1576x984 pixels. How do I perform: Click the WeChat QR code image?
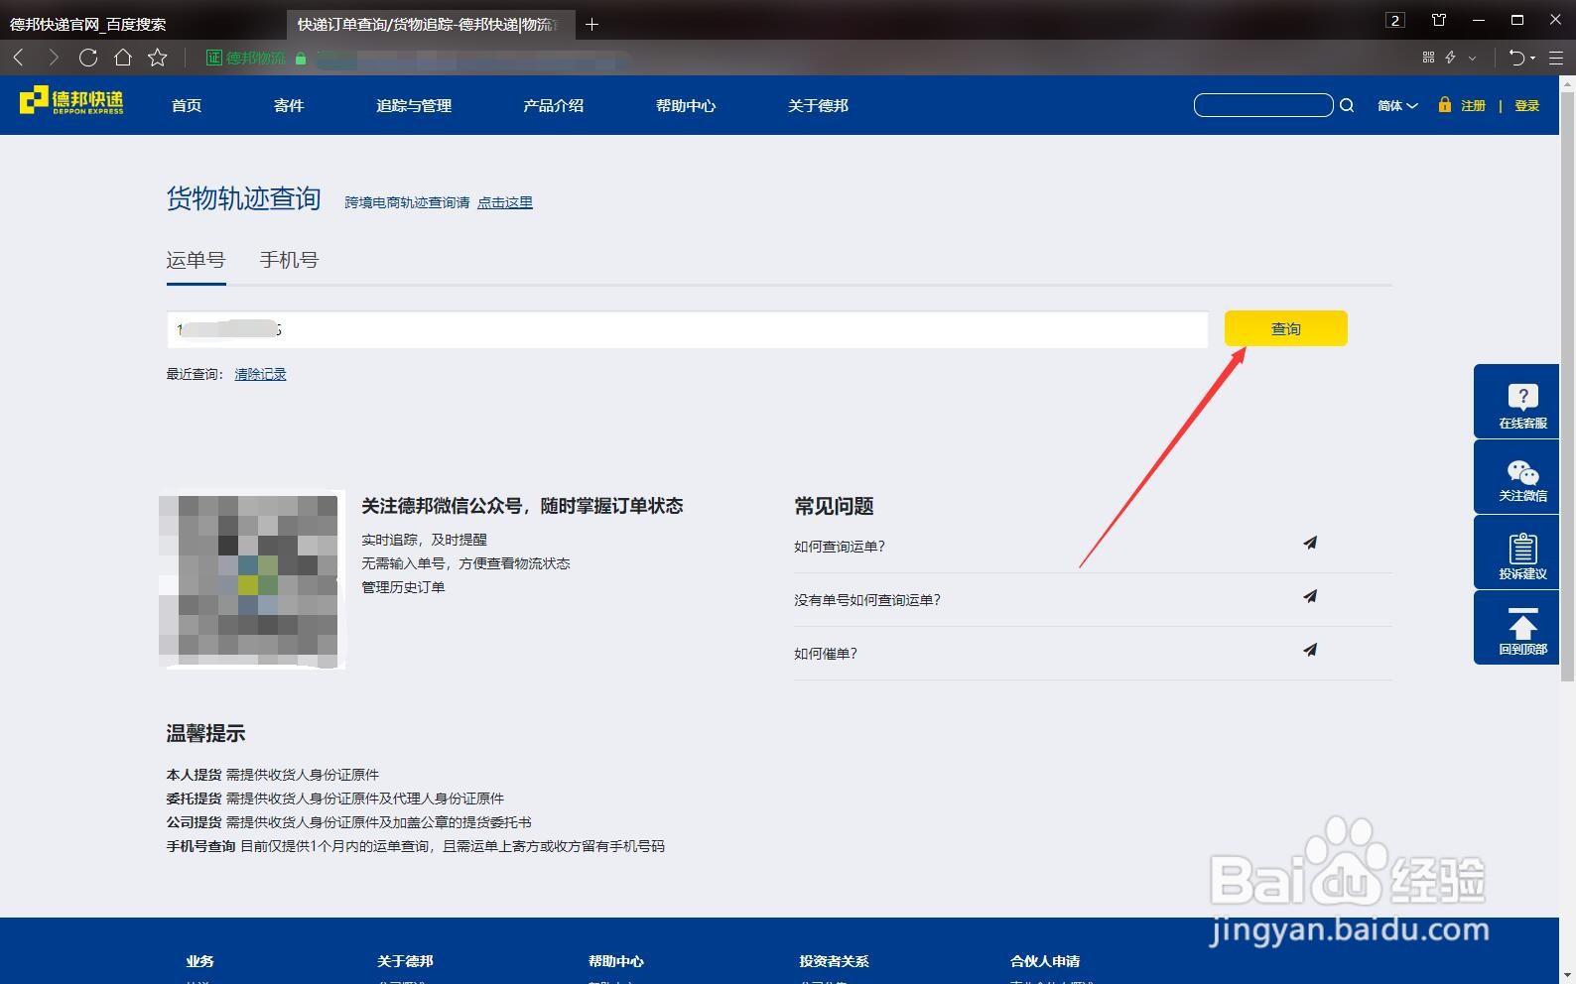pos(251,580)
